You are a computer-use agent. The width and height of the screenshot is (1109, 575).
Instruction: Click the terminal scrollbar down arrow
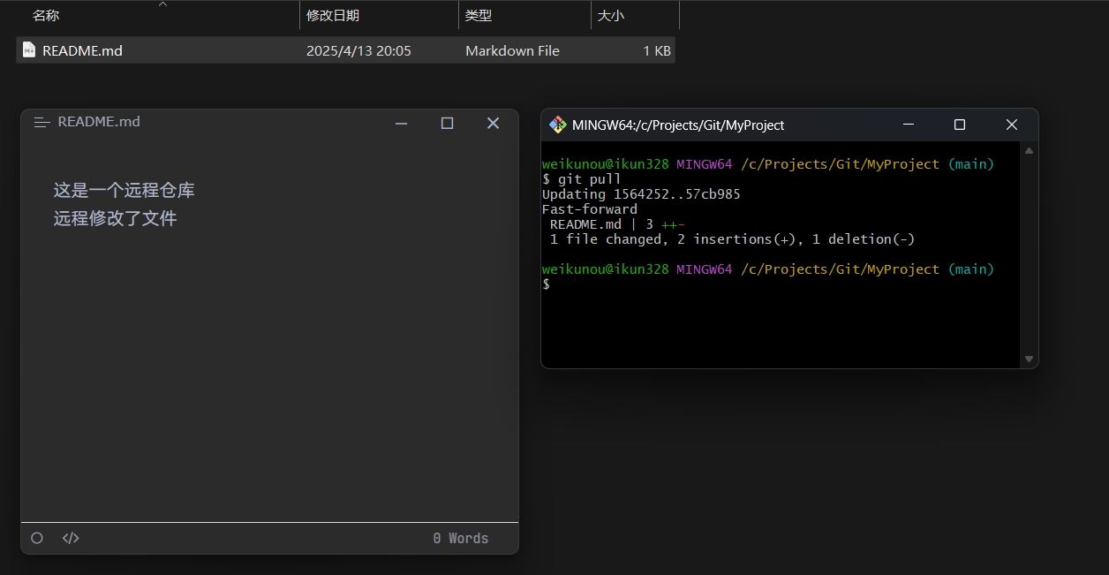coord(1029,359)
